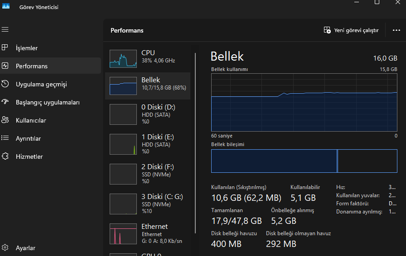The height and width of the screenshot is (256, 406).
Task: Click the Donanıma ayrılmış: label
Action: pos(359,212)
